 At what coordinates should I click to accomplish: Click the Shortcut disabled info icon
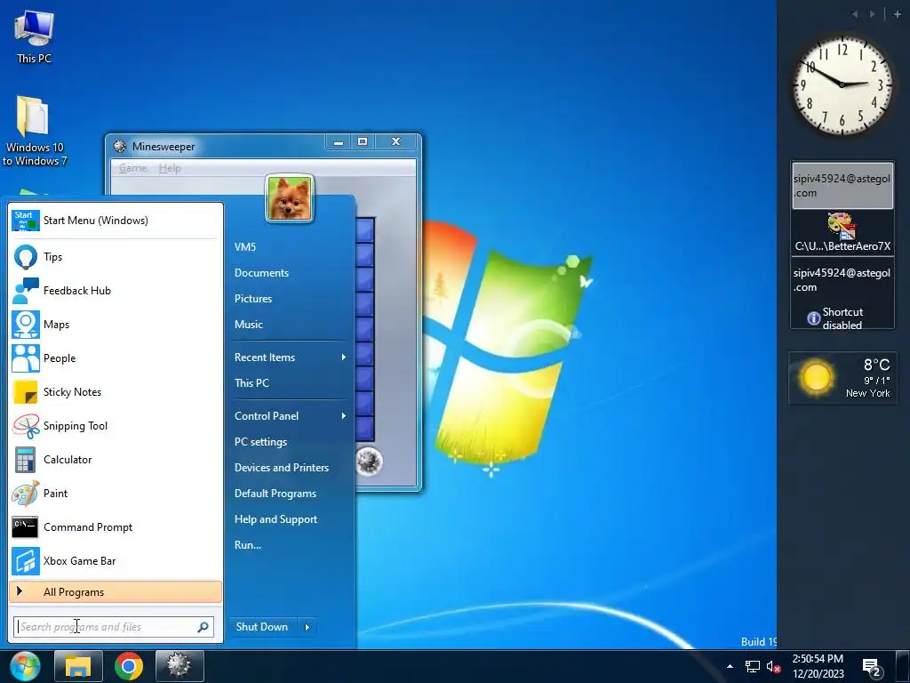pos(814,318)
